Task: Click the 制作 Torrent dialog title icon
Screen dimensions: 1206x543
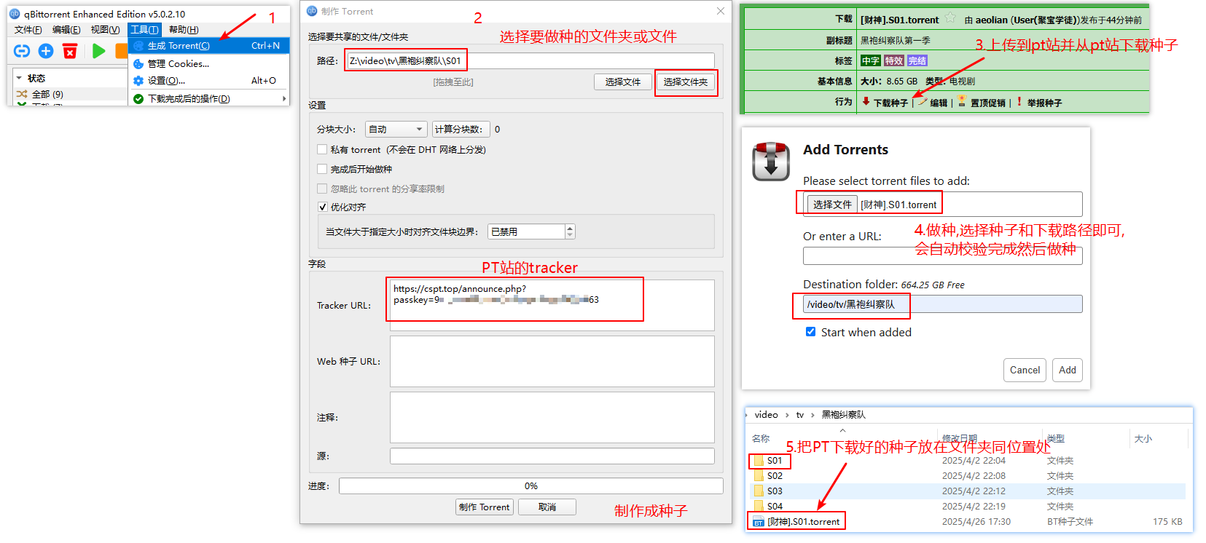Action: click(312, 11)
